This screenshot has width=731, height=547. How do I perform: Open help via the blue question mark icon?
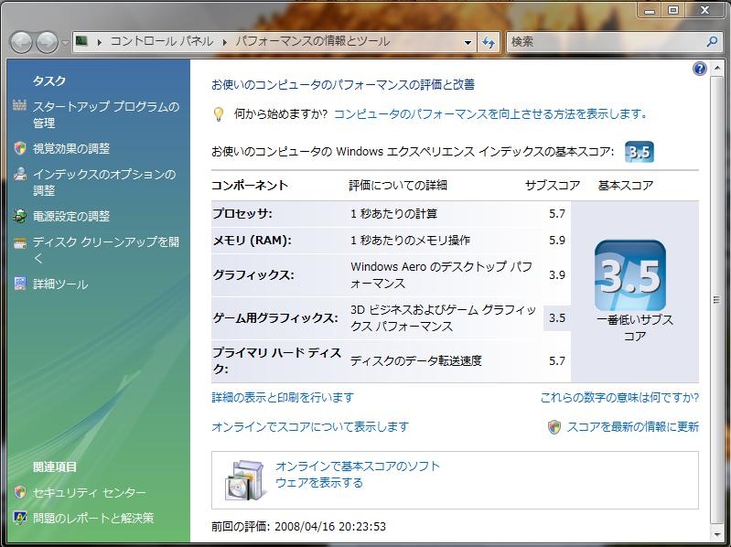tap(700, 69)
